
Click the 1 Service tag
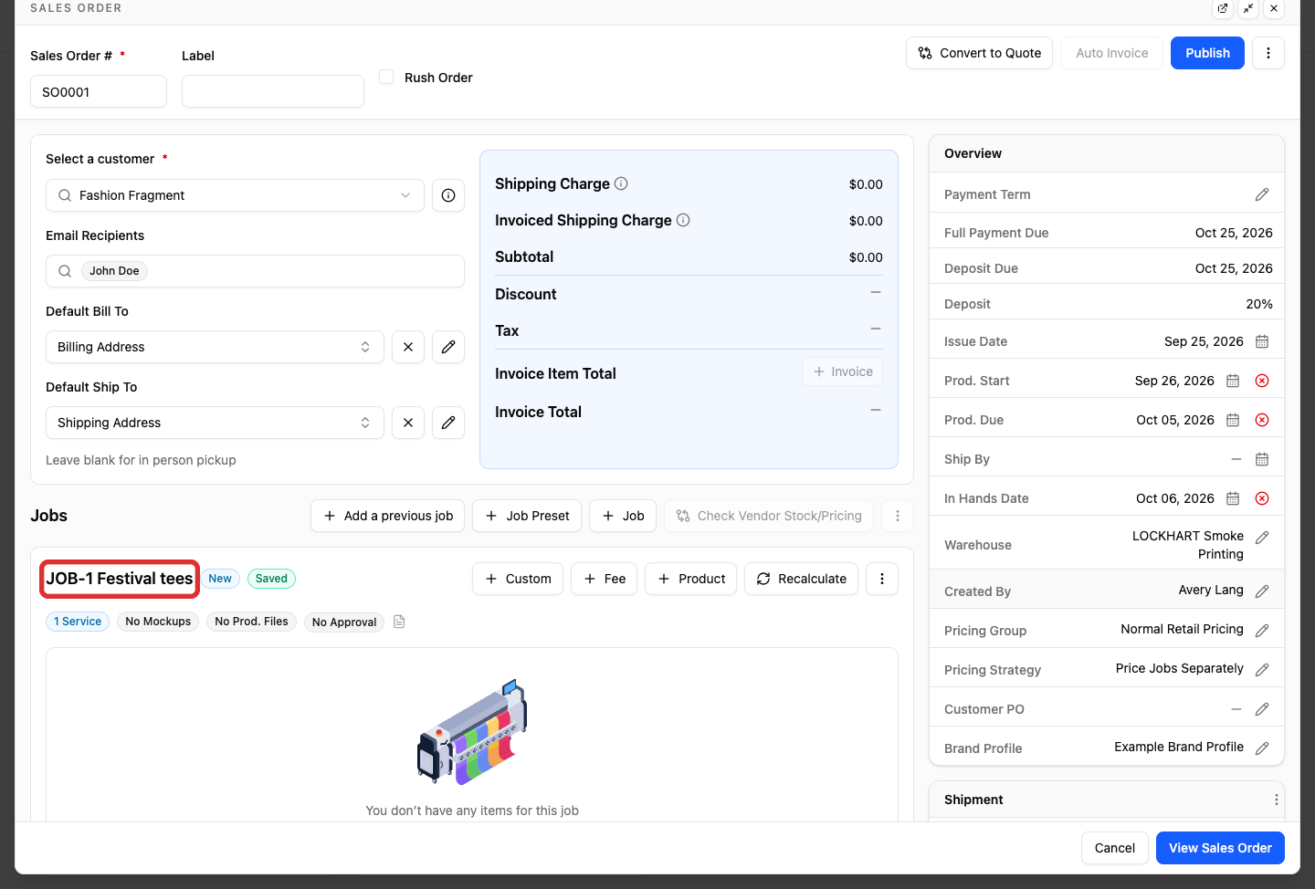tap(78, 622)
